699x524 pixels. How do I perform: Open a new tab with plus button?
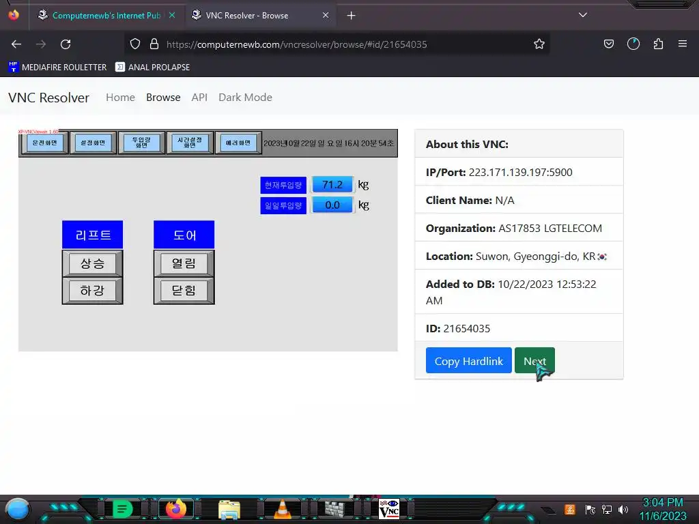click(x=352, y=16)
